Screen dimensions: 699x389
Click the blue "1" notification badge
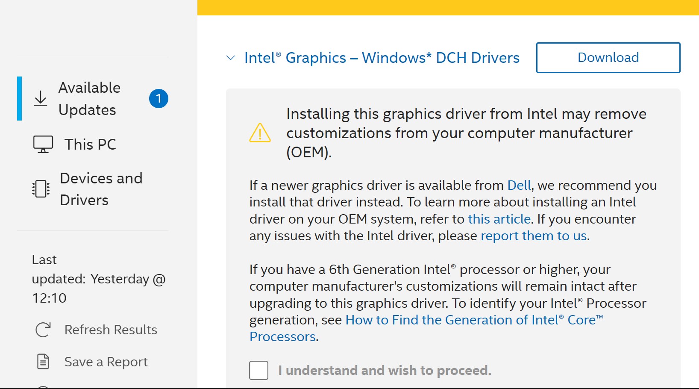tap(159, 98)
